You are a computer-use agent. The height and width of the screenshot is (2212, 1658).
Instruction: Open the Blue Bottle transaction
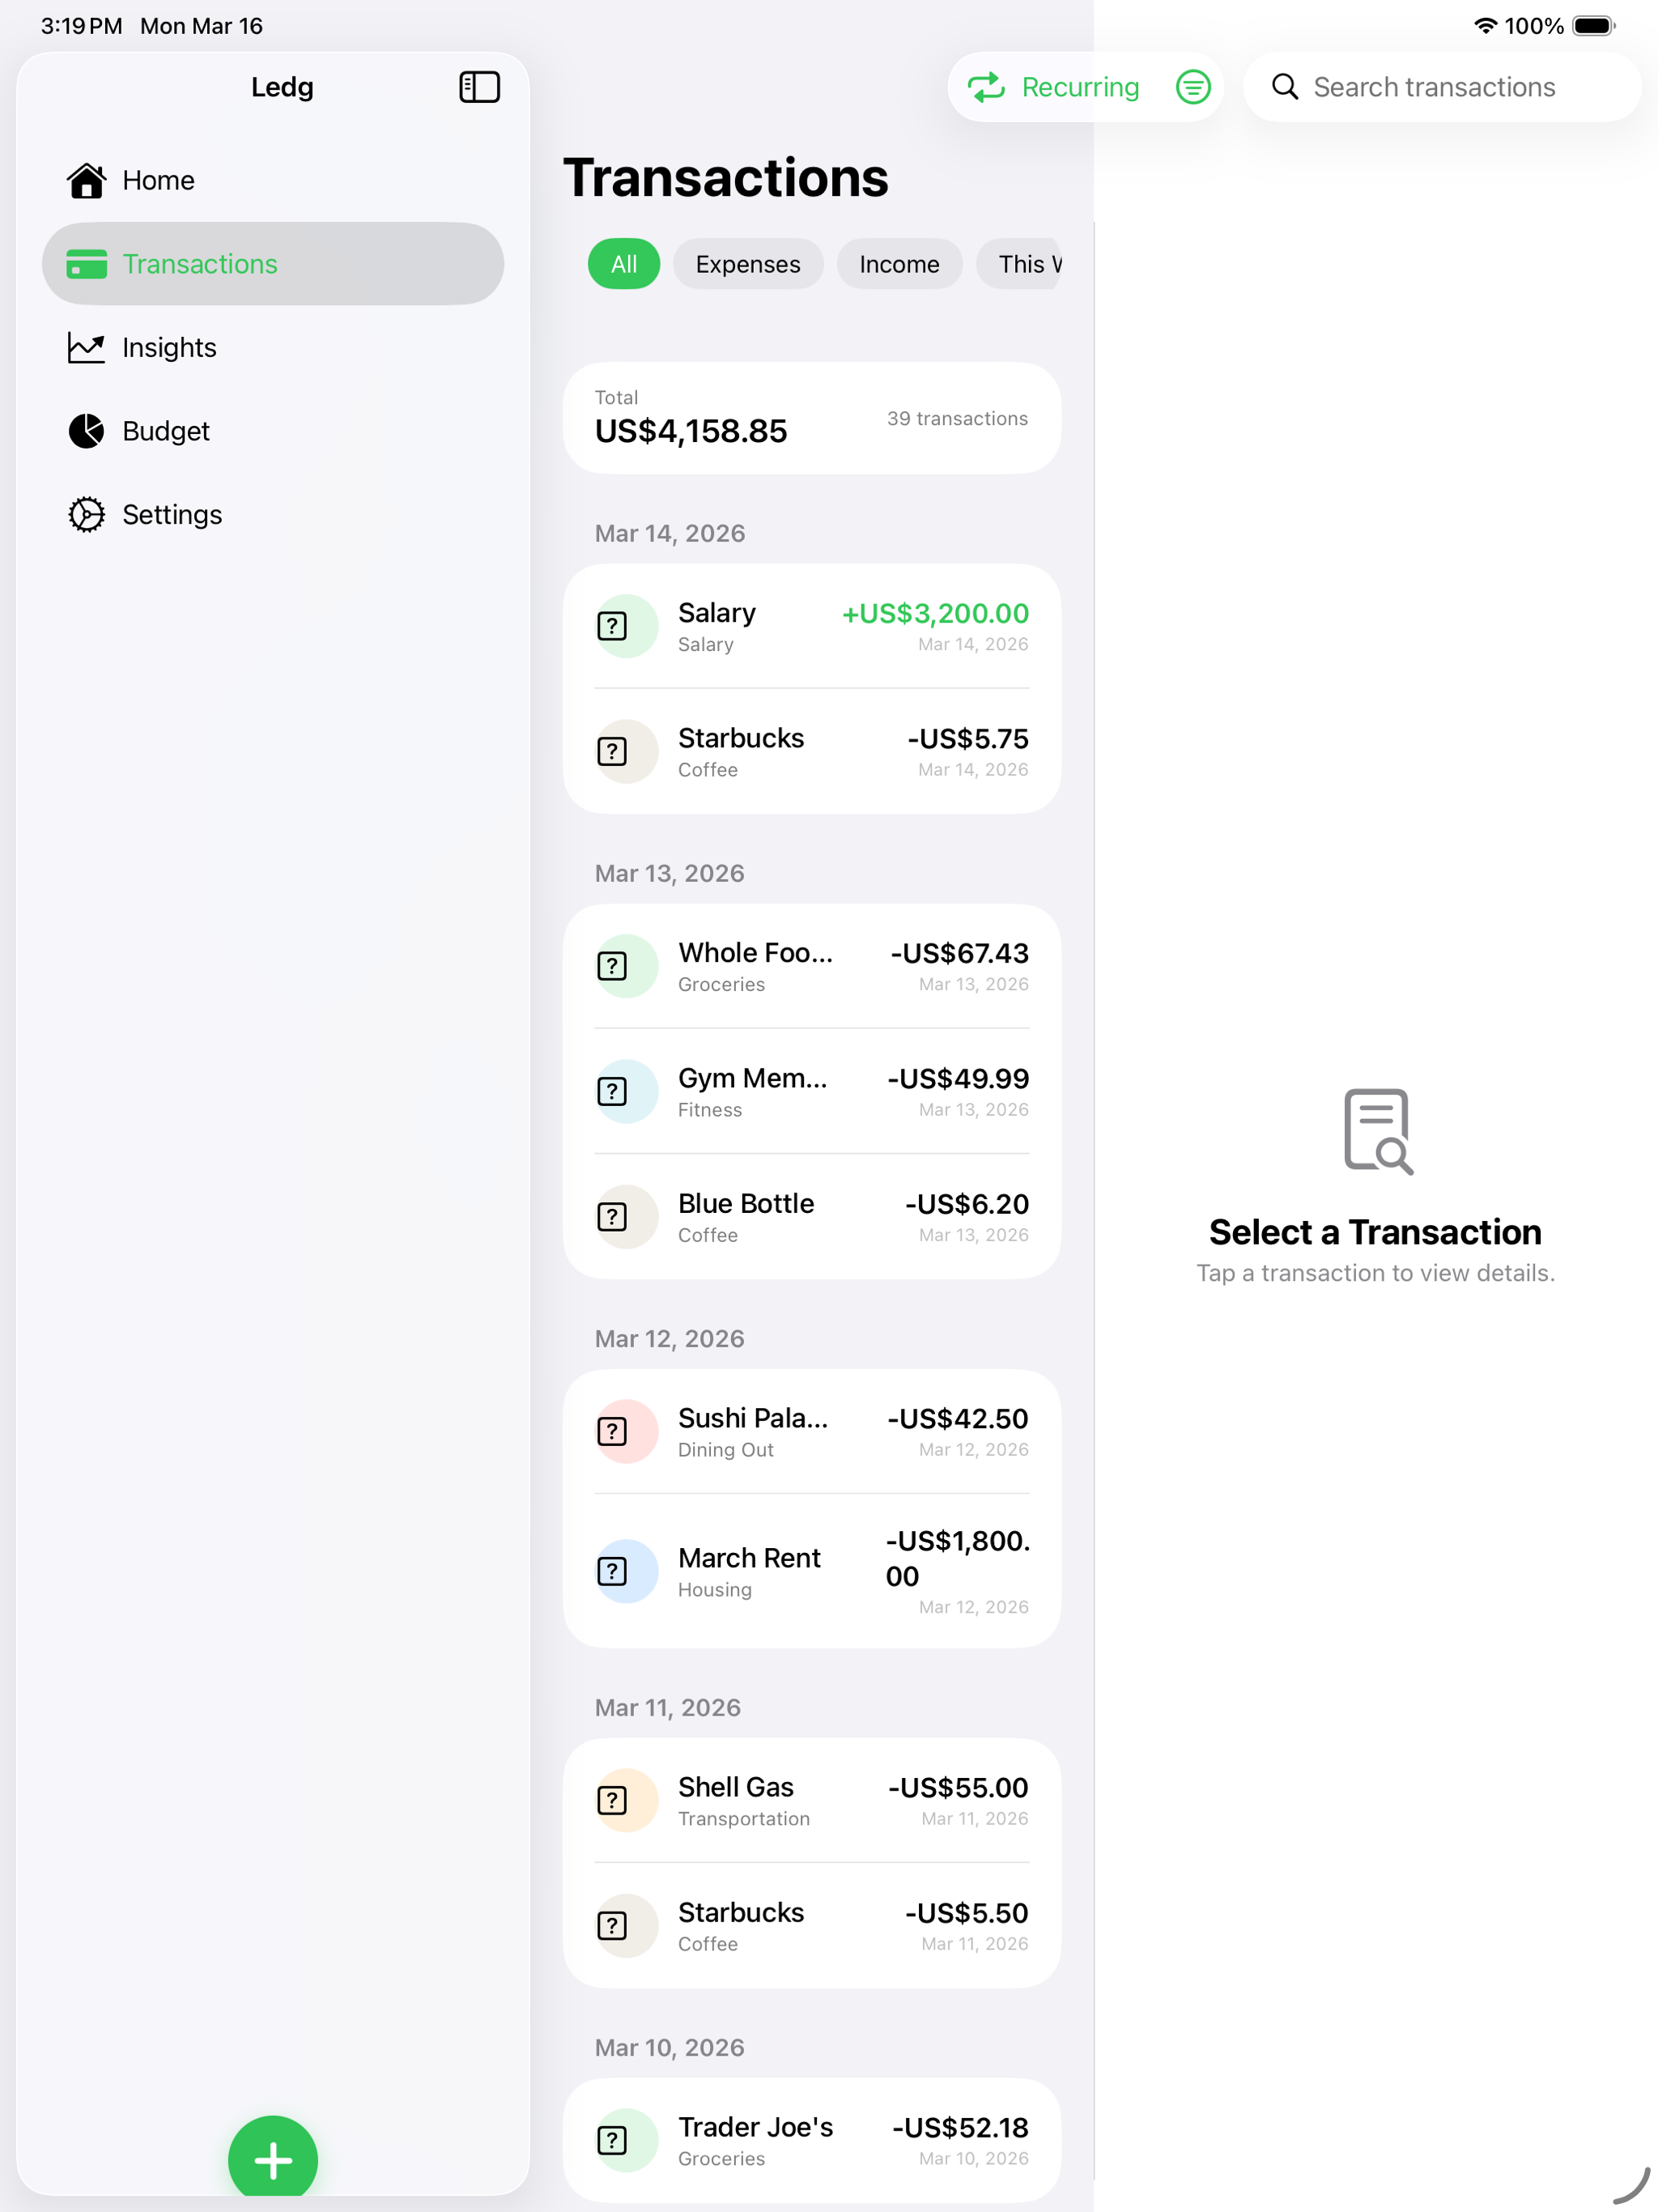[811, 1217]
